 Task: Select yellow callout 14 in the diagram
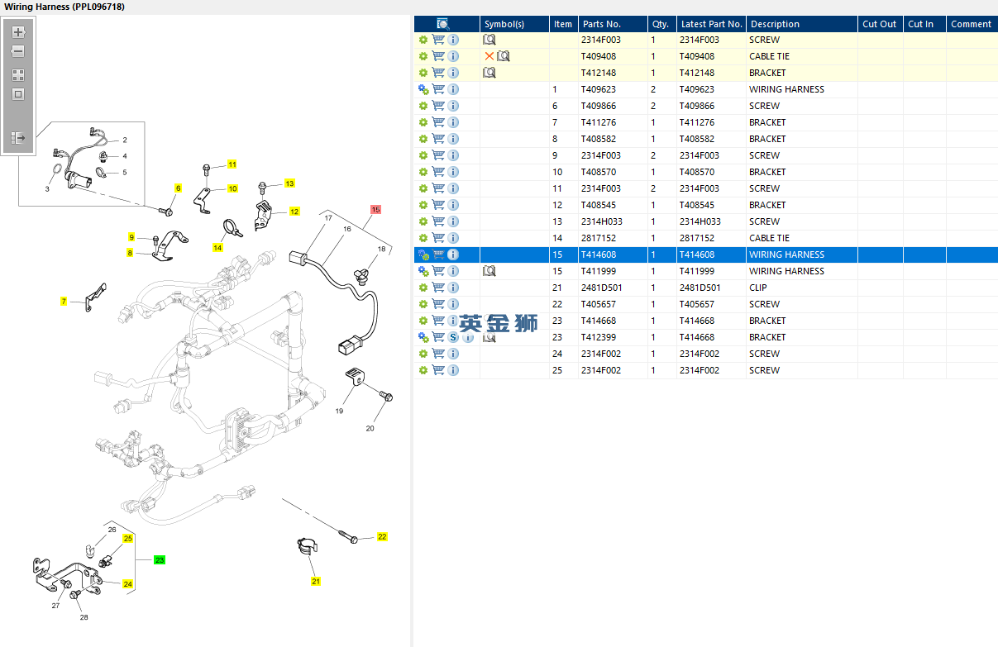[x=217, y=247]
